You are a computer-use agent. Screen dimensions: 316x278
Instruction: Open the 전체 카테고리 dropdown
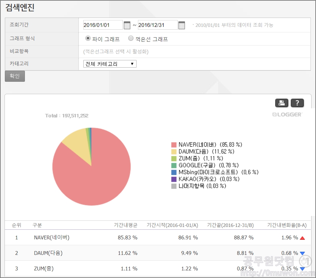[110, 64]
